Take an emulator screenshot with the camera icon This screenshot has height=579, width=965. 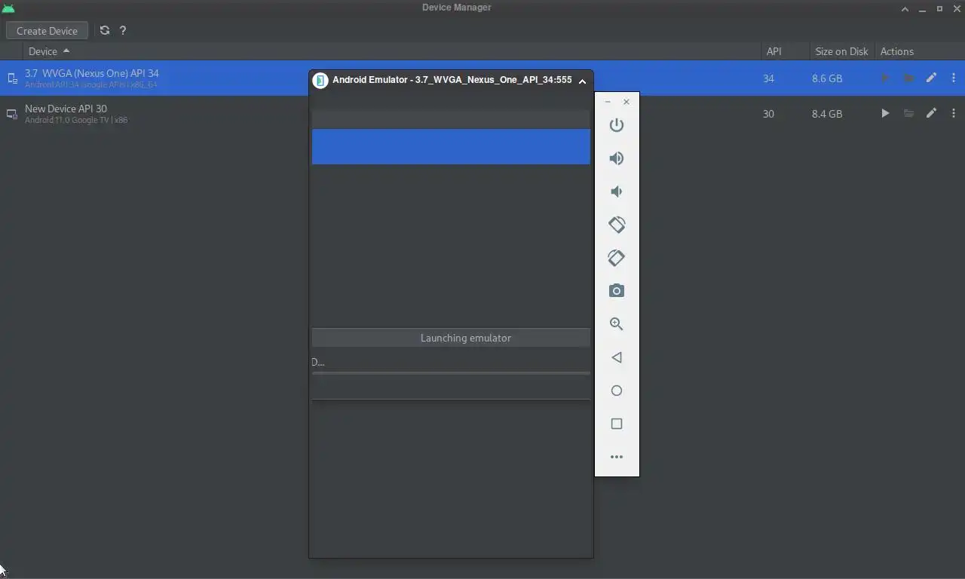[617, 291]
